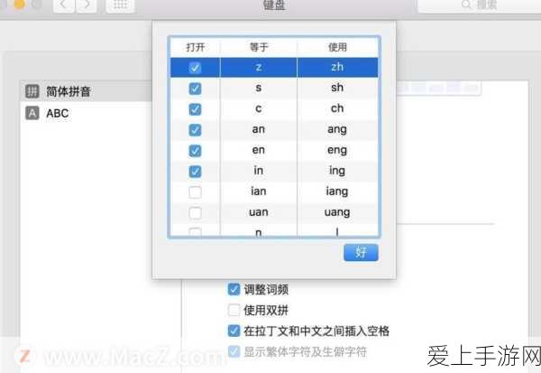Image resolution: width=541 pixels, height=373 pixels.
Task: Click the back navigation arrow in toolbar
Action: [63, 5]
